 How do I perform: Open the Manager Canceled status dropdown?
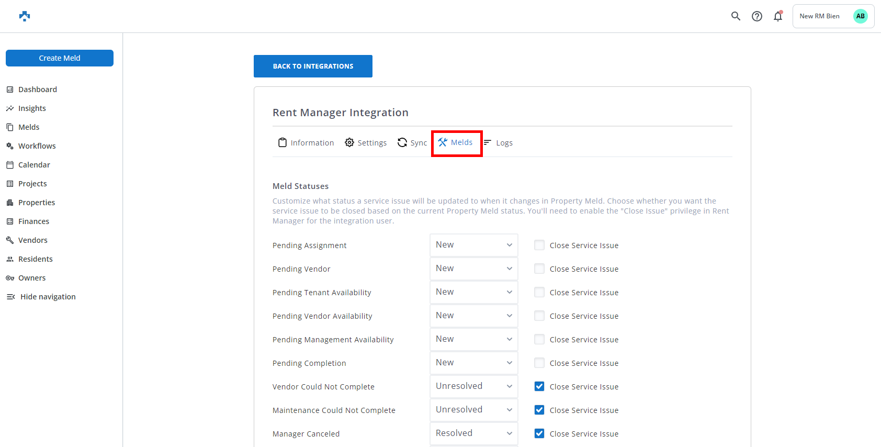(473, 433)
